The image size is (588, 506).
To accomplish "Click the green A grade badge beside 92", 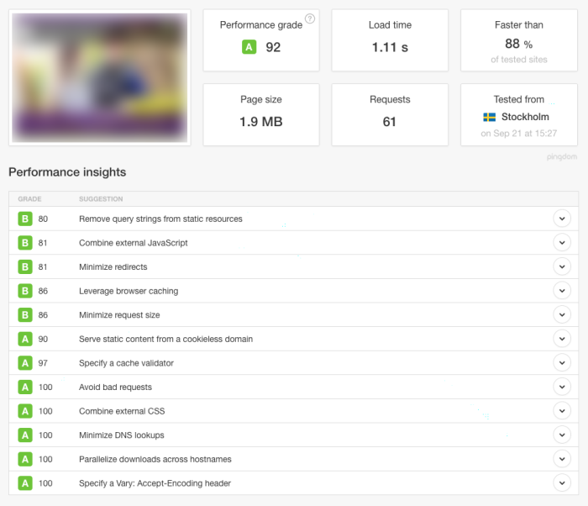I will (x=249, y=47).
